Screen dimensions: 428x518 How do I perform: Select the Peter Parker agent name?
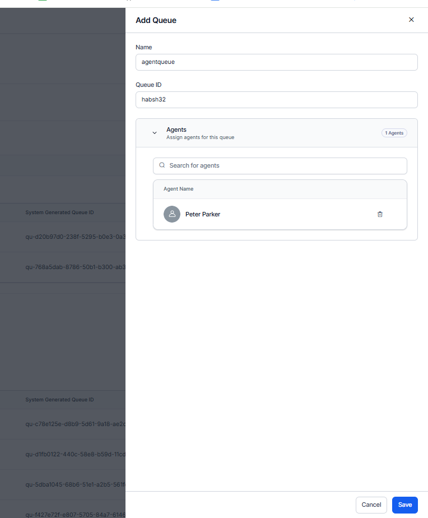coord(203,214)
